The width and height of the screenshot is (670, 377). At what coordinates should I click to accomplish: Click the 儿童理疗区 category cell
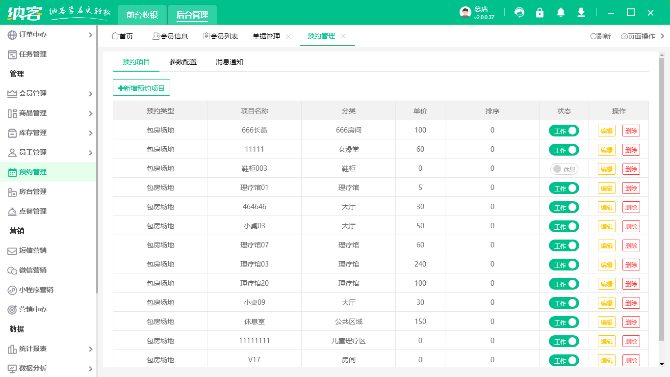coord(349,341)
